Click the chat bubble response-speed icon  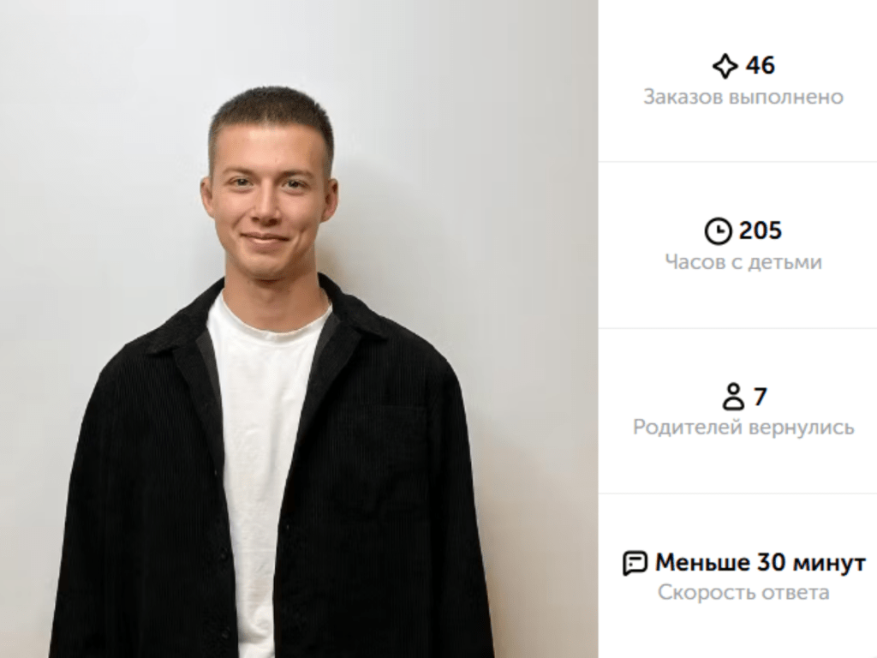(635, 563)
